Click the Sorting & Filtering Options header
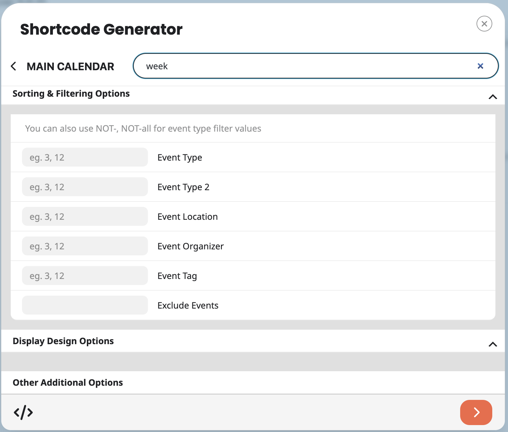508x432 pixels. coord(71,94)
